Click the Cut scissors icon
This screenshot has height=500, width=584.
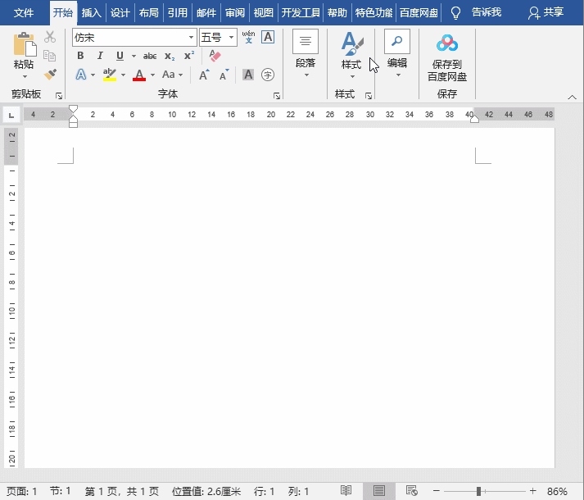tap(50, 37)
